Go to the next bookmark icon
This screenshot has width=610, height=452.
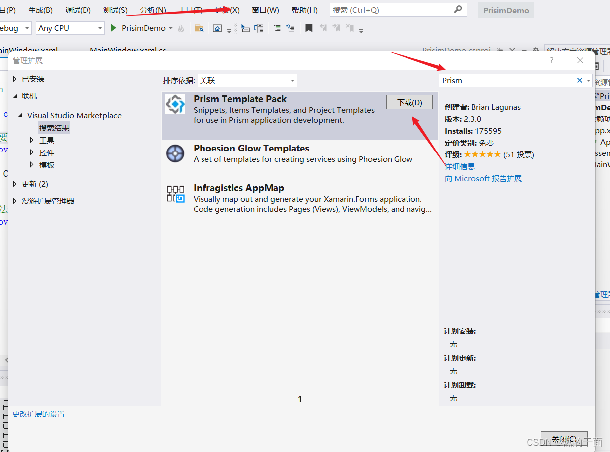tap(336, 28)
